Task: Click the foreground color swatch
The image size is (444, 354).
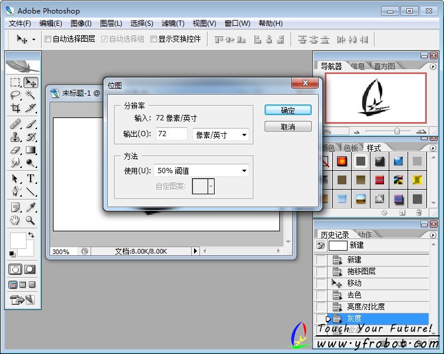Action: (18, 241)
